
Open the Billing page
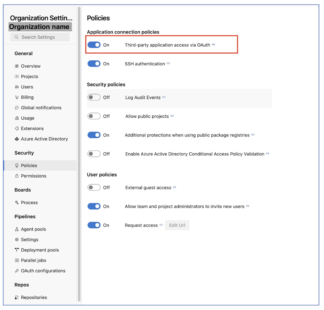tap(40, 97)
